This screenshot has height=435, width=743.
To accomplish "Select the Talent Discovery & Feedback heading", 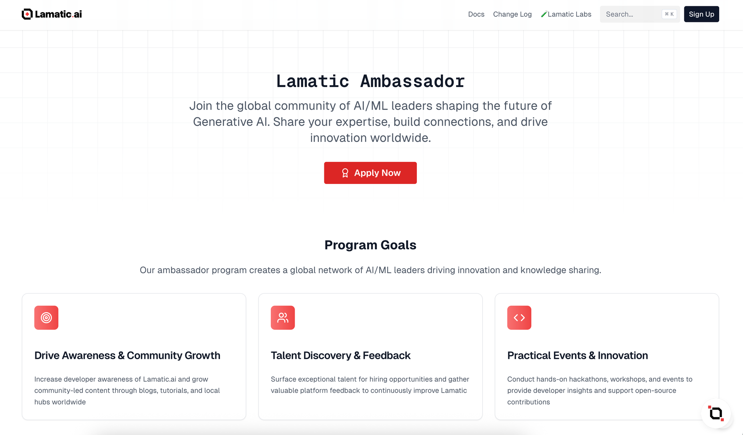I will click(x=341, y=356).
